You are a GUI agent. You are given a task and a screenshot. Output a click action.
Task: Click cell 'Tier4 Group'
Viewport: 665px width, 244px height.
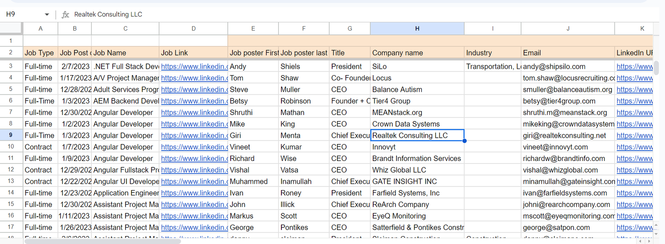(x=417, y=101)
